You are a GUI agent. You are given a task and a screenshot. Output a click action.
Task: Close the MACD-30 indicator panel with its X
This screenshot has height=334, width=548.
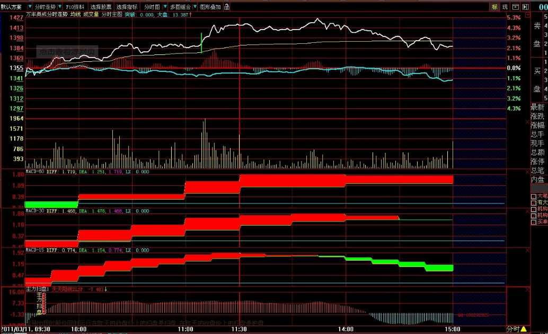[527, 211]
